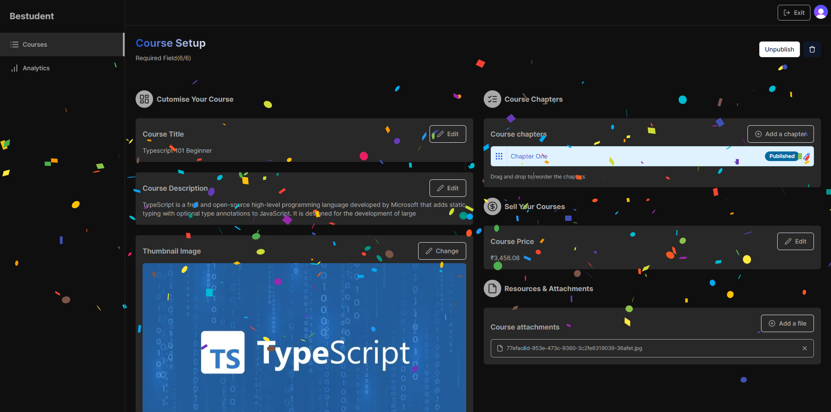Image resolution: width=831 pixels, height=412 pixels.
Task: Click the Bestudent logo text
Action: tap(31, 16)
